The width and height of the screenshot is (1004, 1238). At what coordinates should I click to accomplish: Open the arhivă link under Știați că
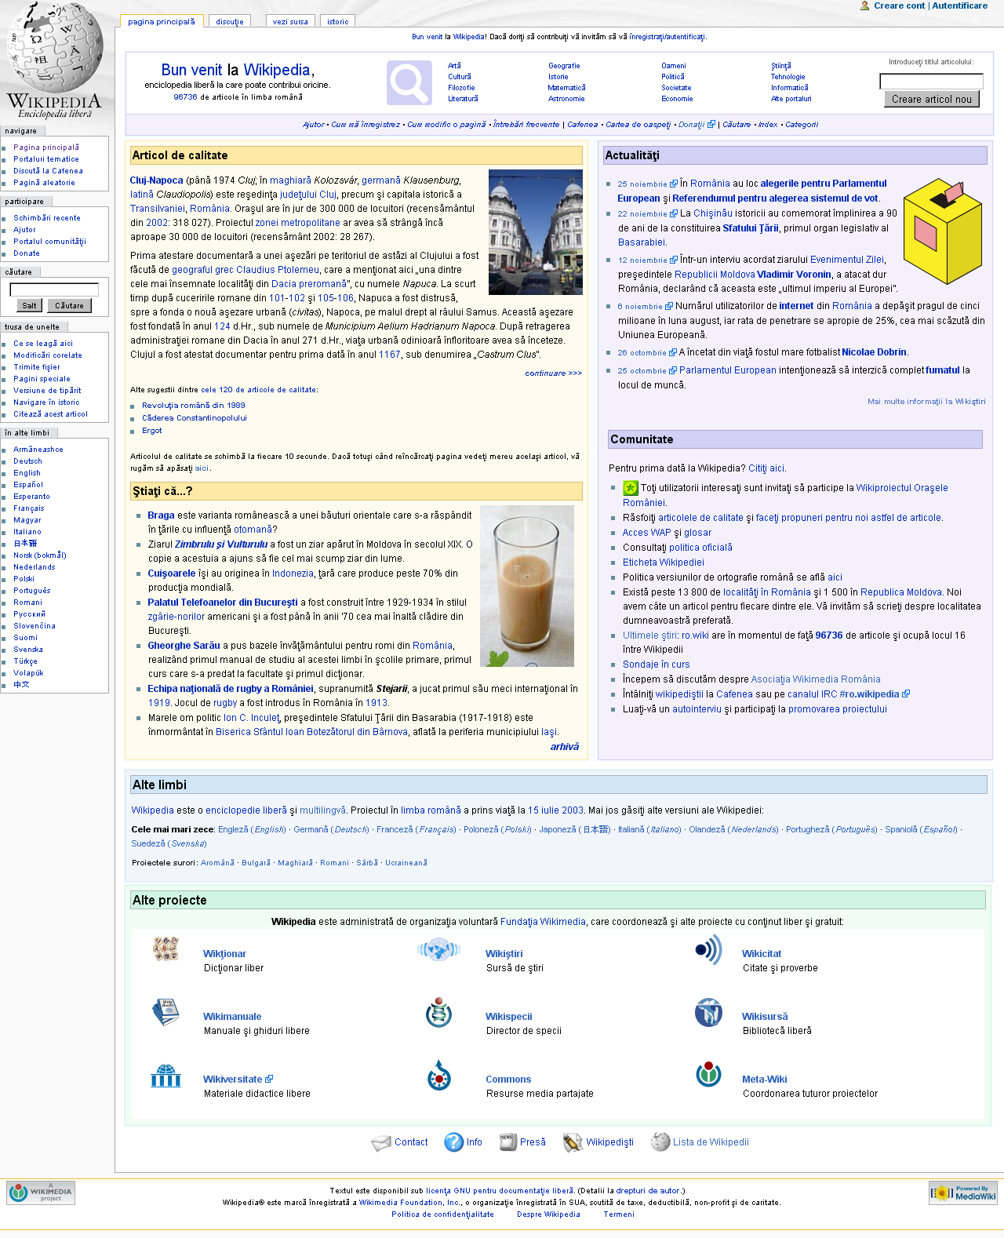(565, 747)
